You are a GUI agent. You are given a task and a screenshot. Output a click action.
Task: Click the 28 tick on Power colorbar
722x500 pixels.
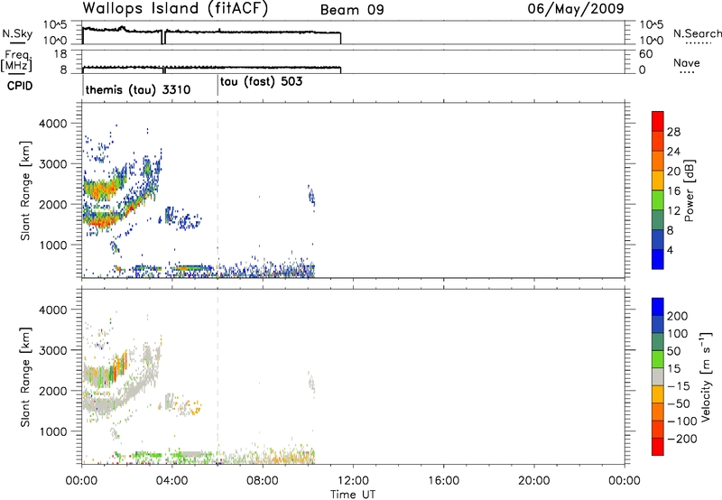click(673, 132)
